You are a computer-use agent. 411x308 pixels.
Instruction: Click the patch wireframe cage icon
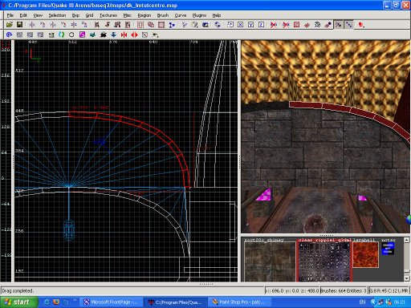tap(317, 25)
